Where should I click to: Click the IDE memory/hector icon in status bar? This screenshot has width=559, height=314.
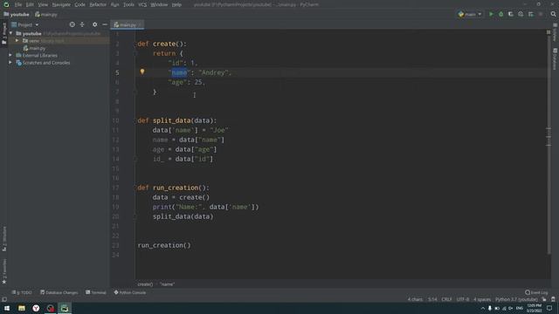point(553,299)
